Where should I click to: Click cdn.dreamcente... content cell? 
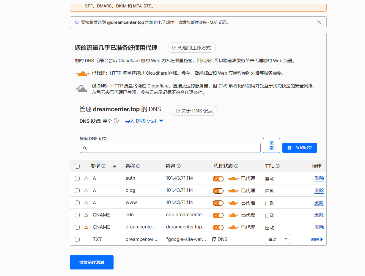click(x=186, y=215)
